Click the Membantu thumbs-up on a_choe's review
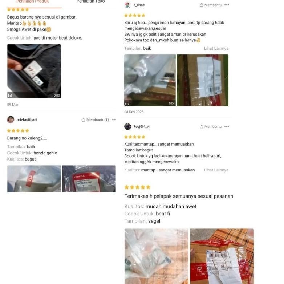The width and height of the screenshot is (284, 284). click(211, 5)
